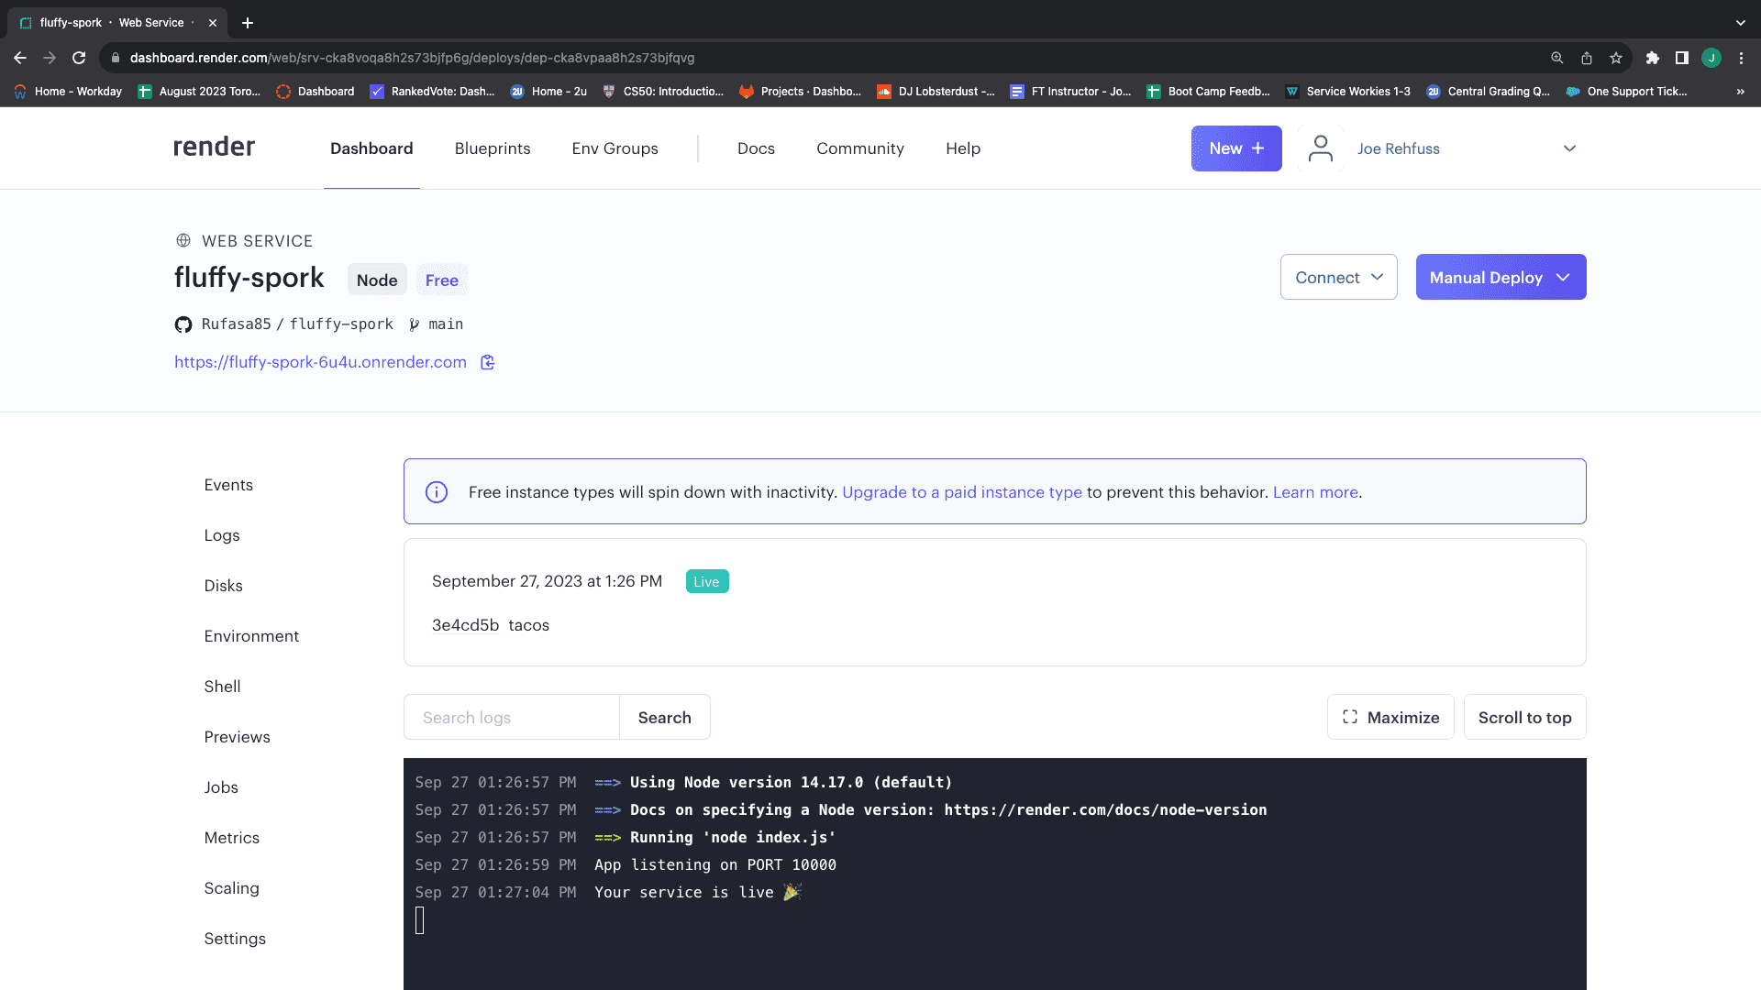This screenshot has width=1761, height=990.
Task: Copy the service URL with clipboard icon
Action: click(488, 362)
